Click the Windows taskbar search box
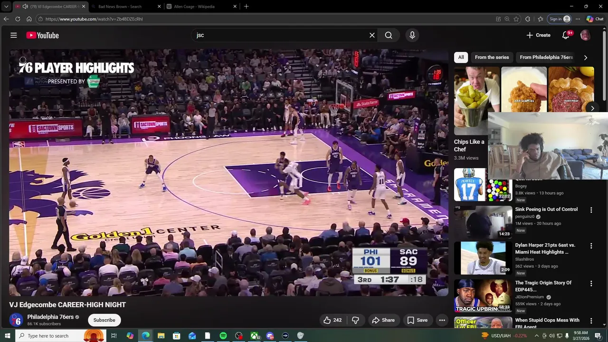This screenshot has width=608, height=342. [x=61, y=336]
